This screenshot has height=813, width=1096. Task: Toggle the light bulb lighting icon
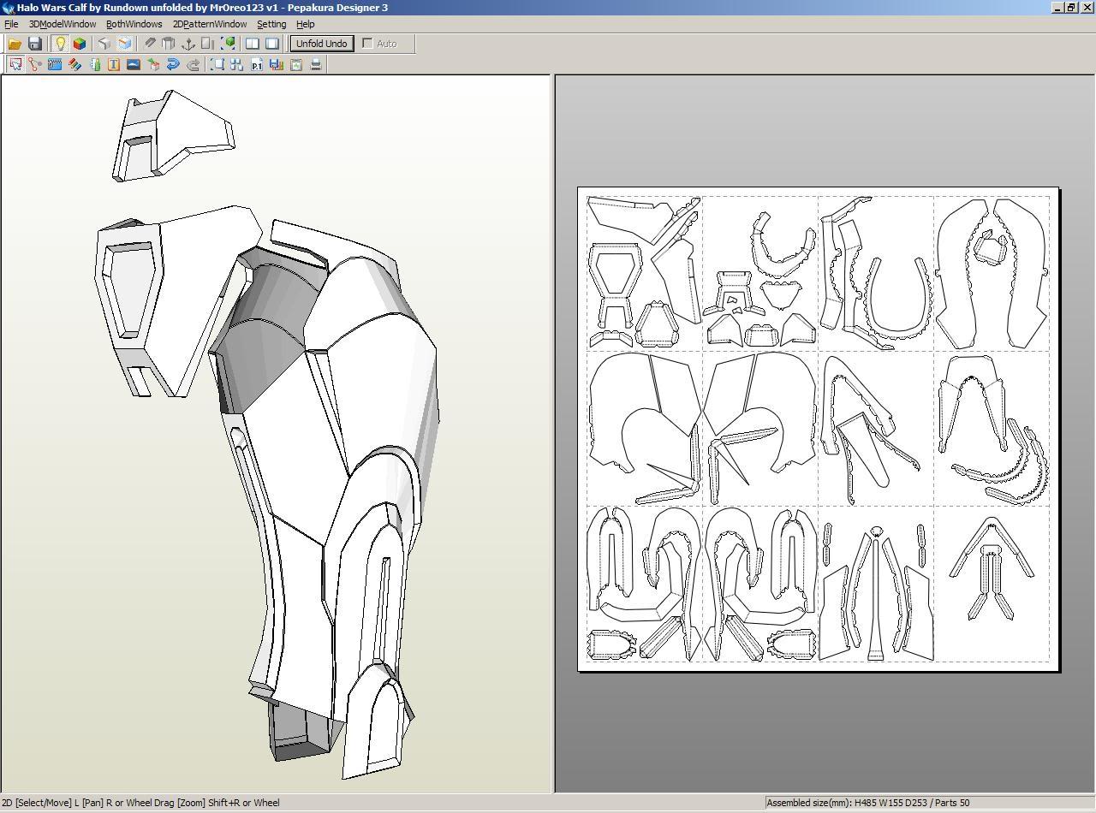pyautogui.click(x=60, y=44)
